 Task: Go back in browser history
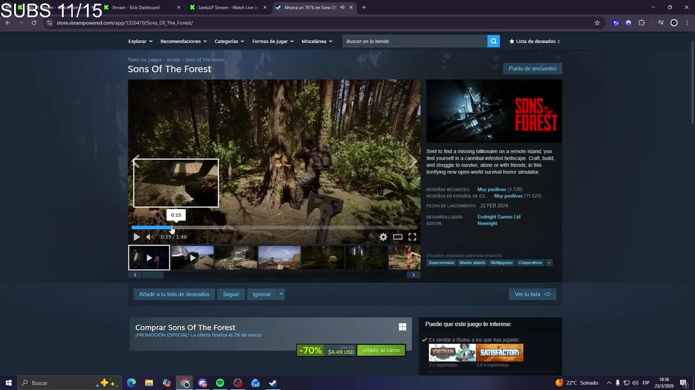pos(8,23)
